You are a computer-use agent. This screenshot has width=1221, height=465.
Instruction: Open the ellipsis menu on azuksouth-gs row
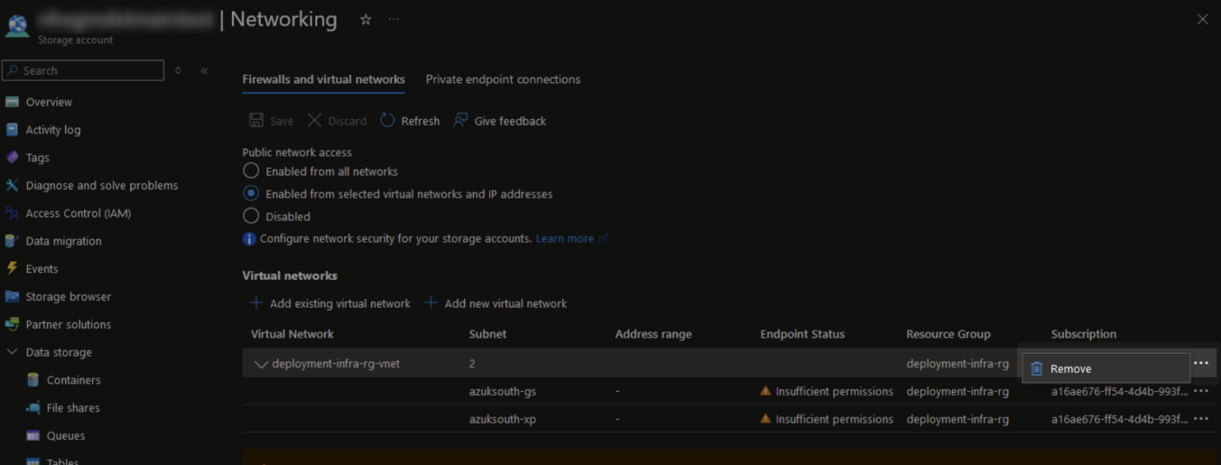tap(1201, 391)
